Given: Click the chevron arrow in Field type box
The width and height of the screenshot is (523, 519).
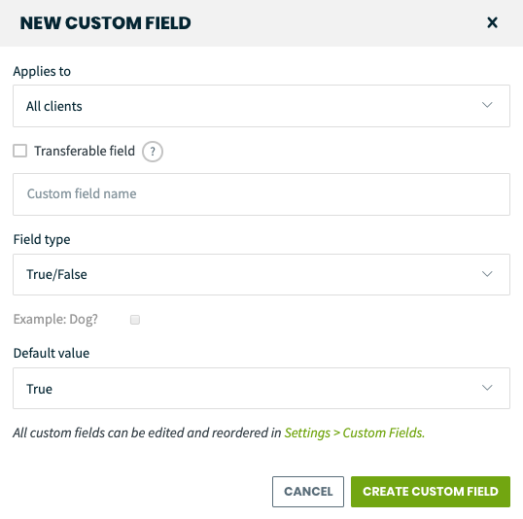Looking at the screenshot, I should pyautogui.click(x=487, y=274).
